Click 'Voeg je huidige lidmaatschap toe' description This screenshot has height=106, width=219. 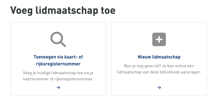coord(58,73)
